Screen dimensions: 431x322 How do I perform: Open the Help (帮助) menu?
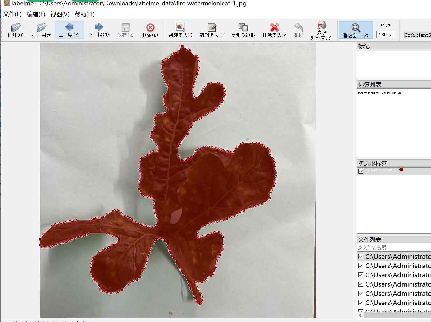pos(84,14)
